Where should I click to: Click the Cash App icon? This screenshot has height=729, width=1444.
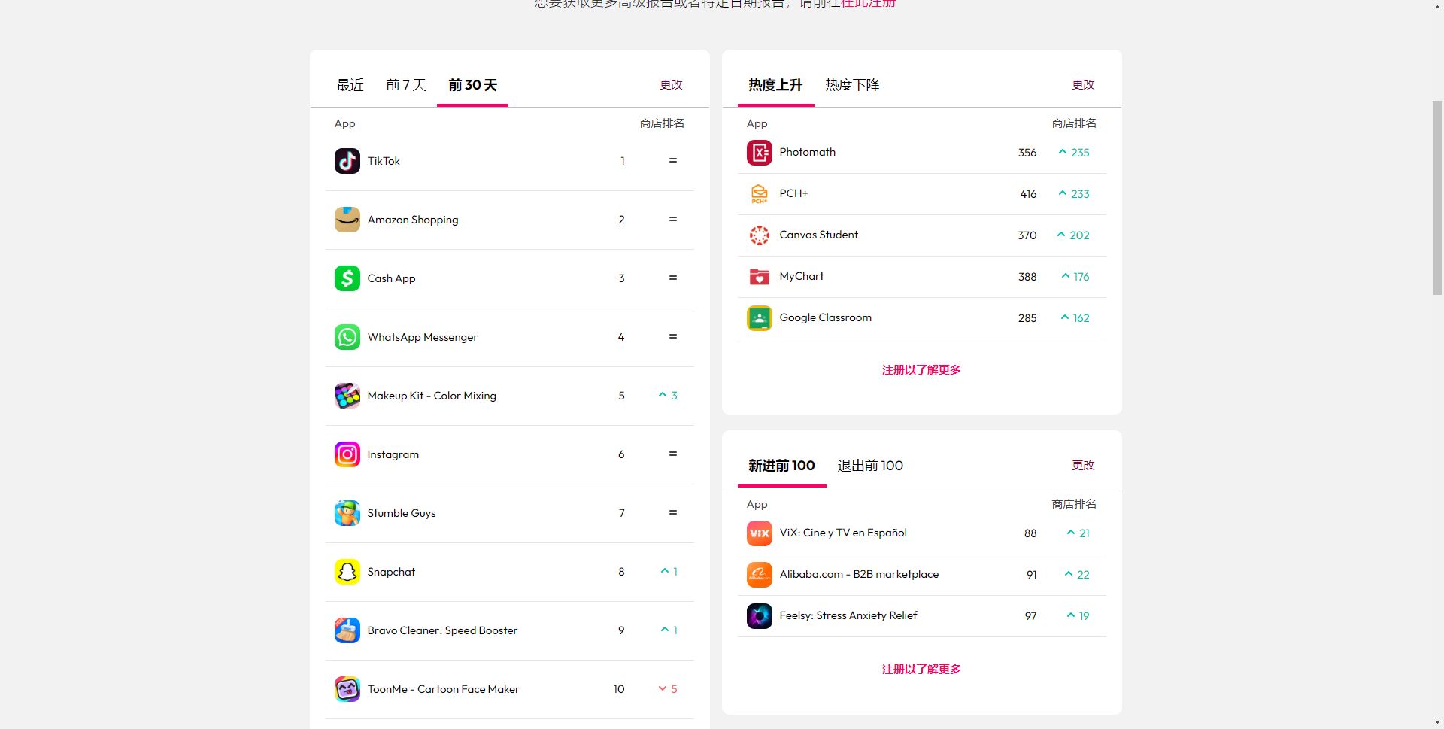pyautogui.click(x=347, y=278)
